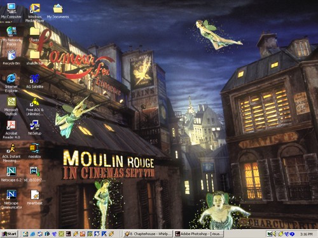Launch Internet Explorer from Quick Launch

(32, 234)
